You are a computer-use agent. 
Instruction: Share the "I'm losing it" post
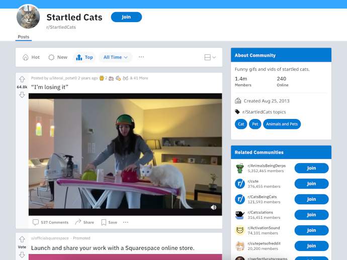click(x=84, y=222)
